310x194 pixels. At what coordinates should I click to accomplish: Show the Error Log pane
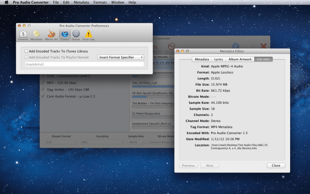click(x=88, y=35)
